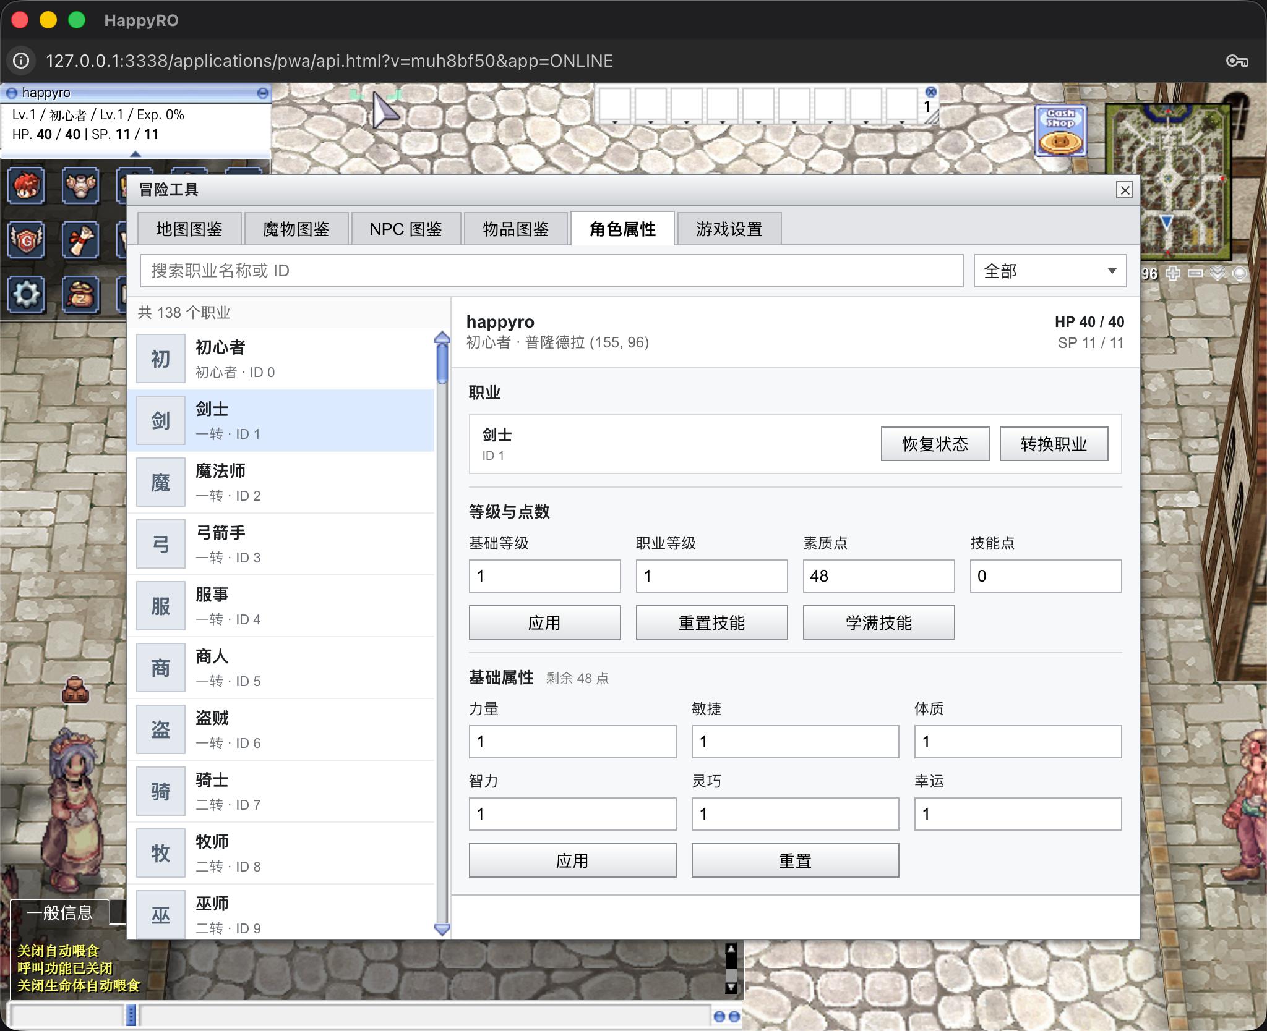Collapse the happyro basic info panel arrow
Image resolution: width=1267 pixels, height=1031 pixels.
point(135,153)
